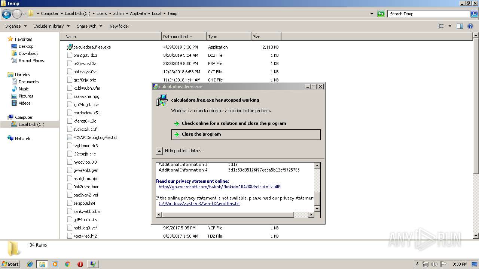Click details scroll down arrow
Viewport: 479px width, 269px height.
tap(317, 208)
